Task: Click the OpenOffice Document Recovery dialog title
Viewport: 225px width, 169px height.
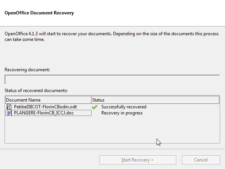Action: point(39,13)
